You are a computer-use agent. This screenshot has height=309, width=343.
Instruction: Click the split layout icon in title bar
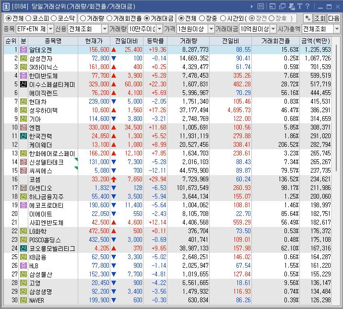272,7
